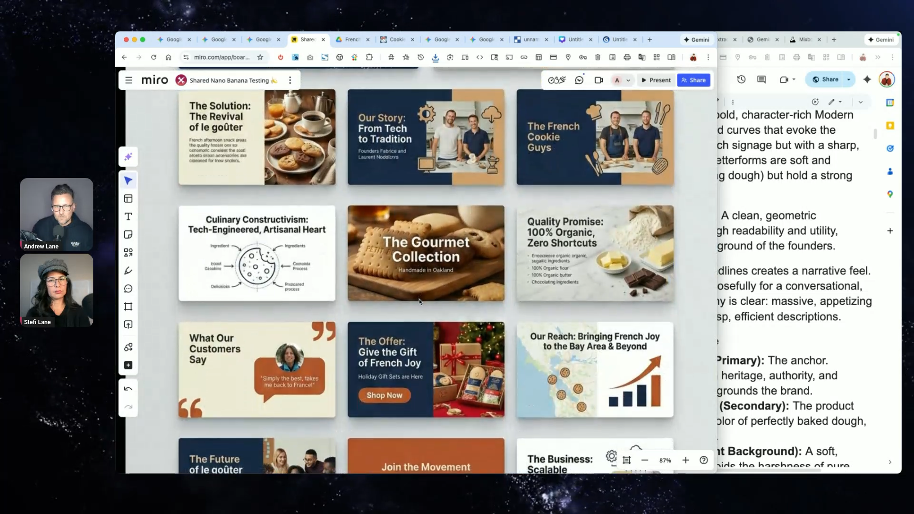
Task: Open board options three-dot menu
Action: point(290,80)
